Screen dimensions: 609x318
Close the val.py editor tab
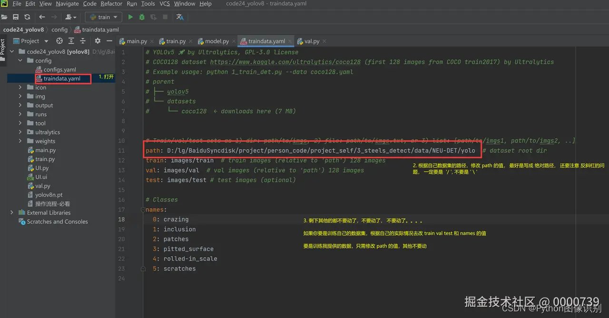(324, 41)
